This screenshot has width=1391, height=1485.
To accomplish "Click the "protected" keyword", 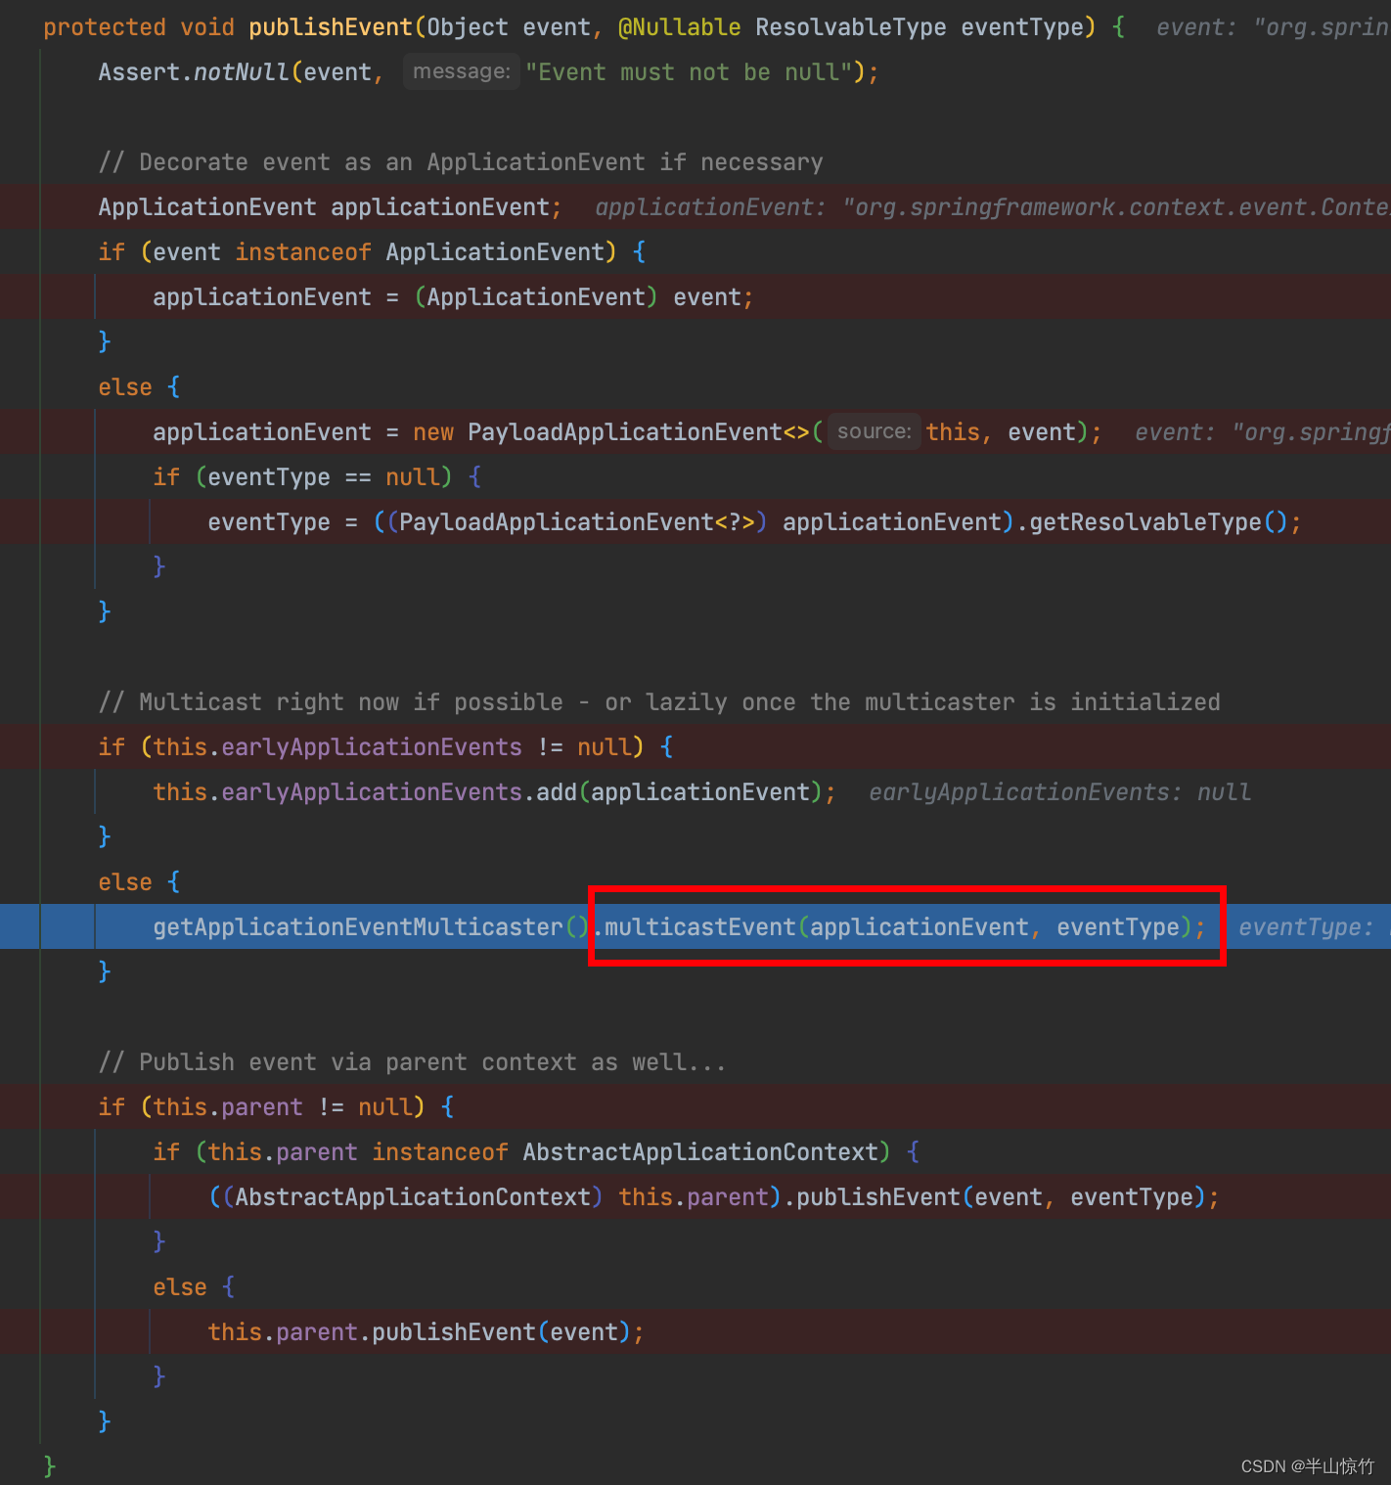I will click(105, 27).
